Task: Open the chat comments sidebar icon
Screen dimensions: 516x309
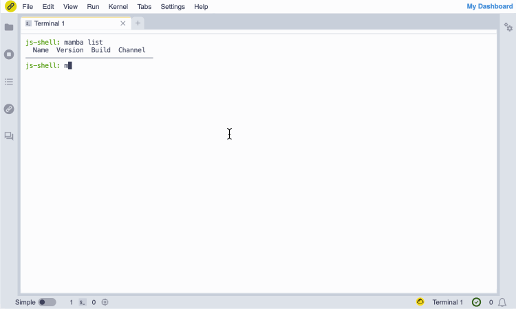Action: point(9,136)
